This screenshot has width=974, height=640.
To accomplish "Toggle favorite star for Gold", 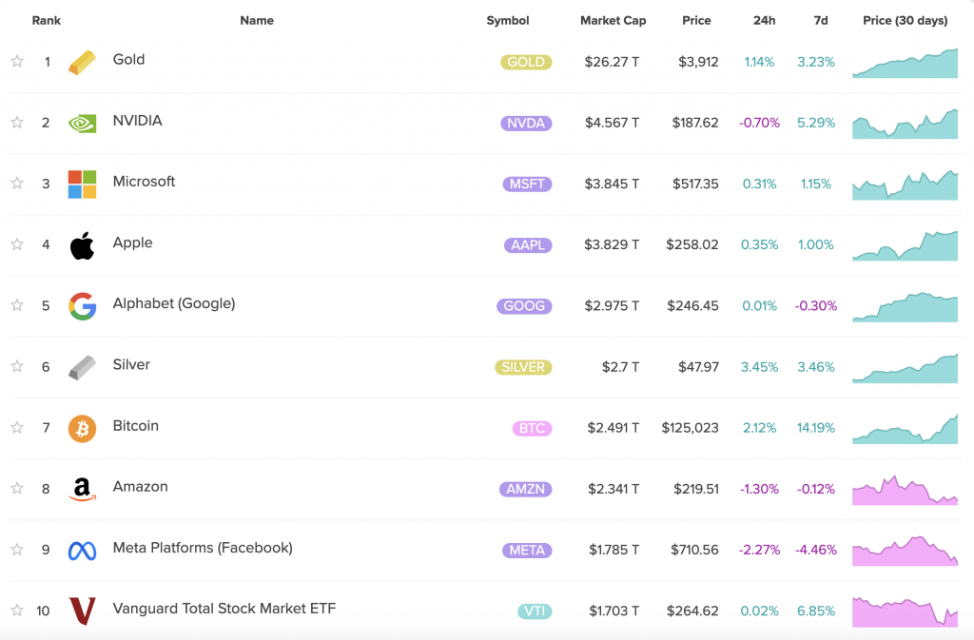I will 17,62.
